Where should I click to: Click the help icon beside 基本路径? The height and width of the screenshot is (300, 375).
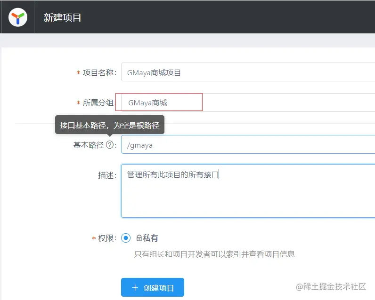110,145
